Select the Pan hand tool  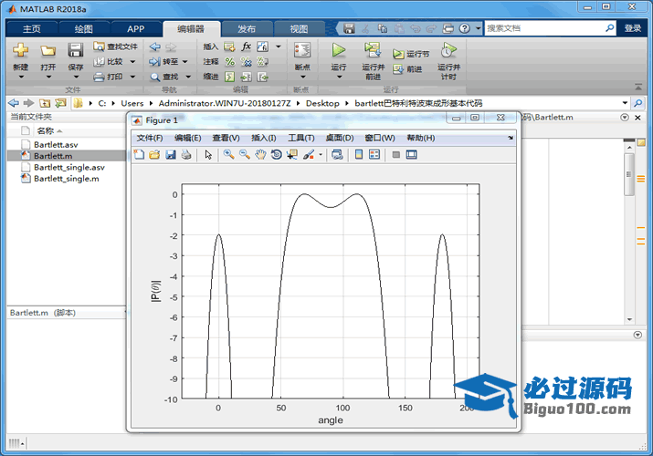point(260,155)
